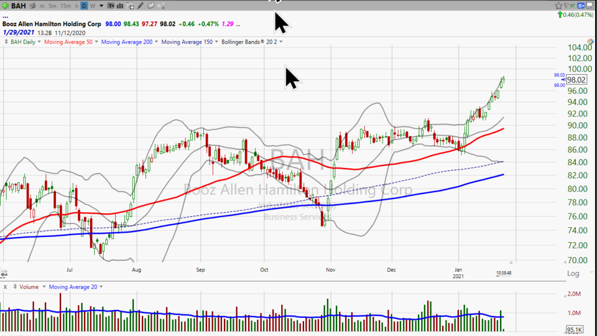
Task: Select the 5m timeframe
Action: coord(52,6)
